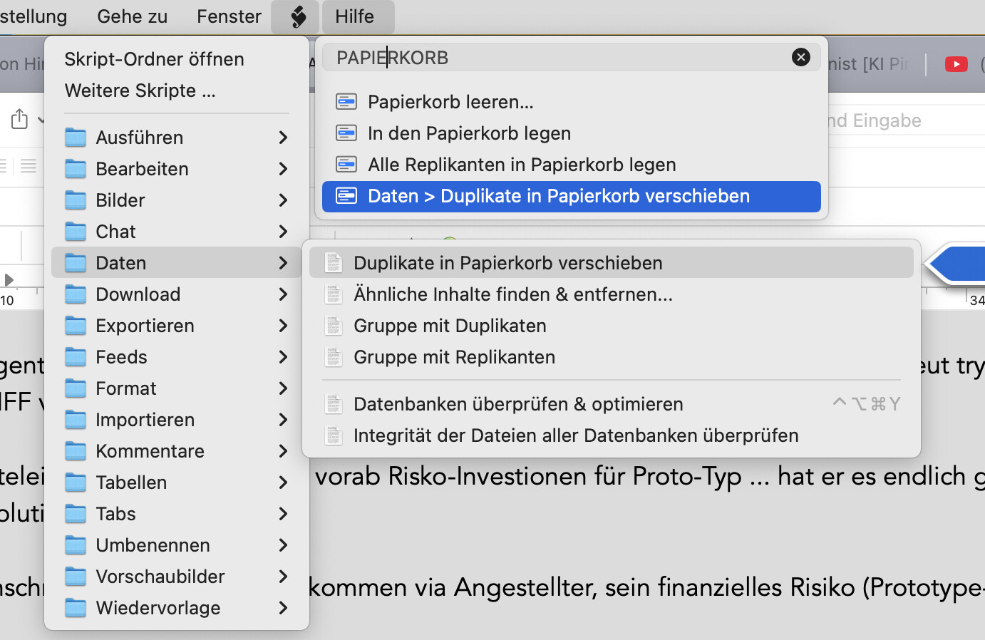Image resolution: width=985 pixels, height=640 pixels.
Task: Select Skript-Ordner öffnen
Action: 154,59
